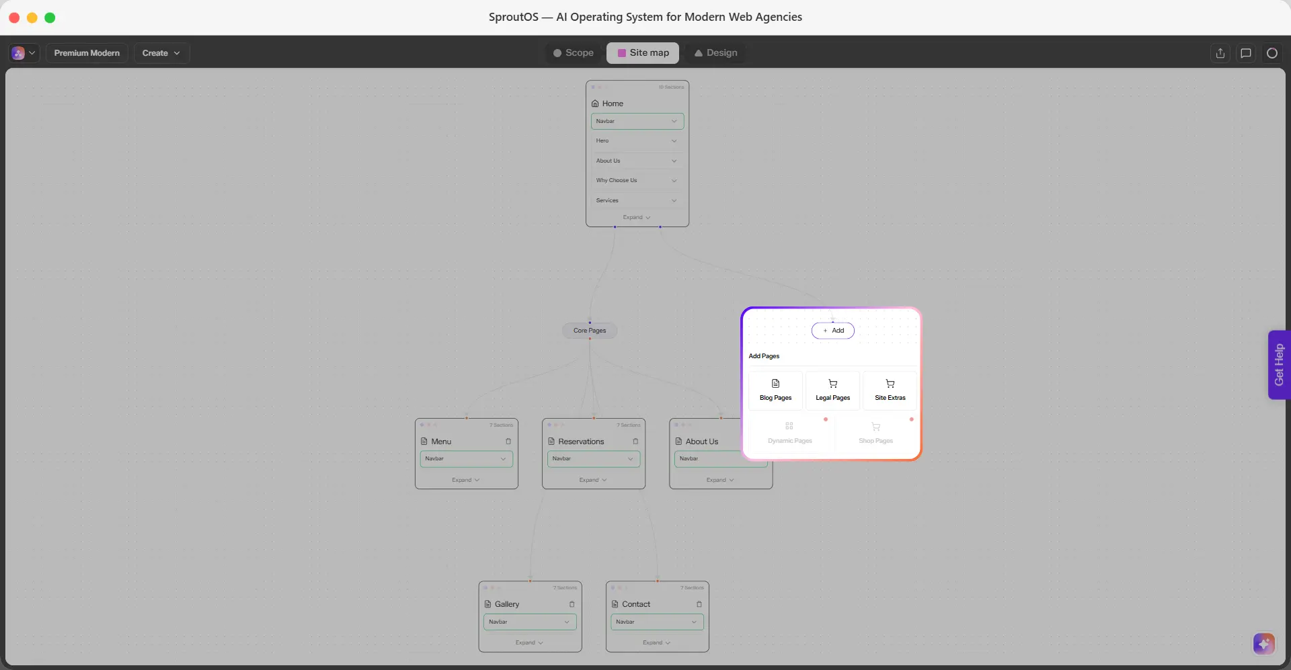
Task: Select the Site map tab
Action: [643, 53]
